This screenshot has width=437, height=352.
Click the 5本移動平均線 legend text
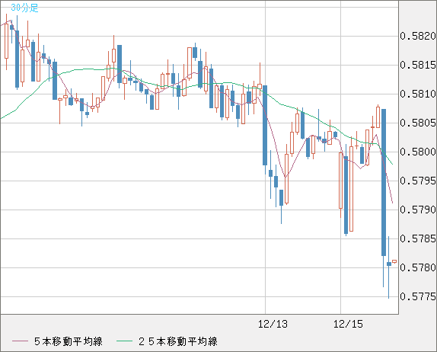point(69,341)
